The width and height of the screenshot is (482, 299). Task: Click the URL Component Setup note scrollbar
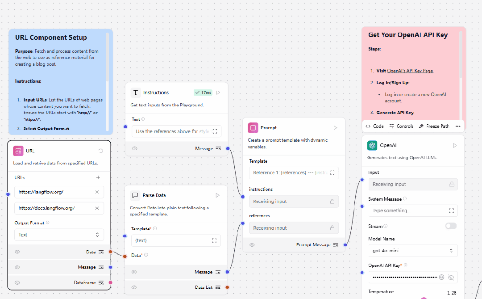click(x=107, y=57)
